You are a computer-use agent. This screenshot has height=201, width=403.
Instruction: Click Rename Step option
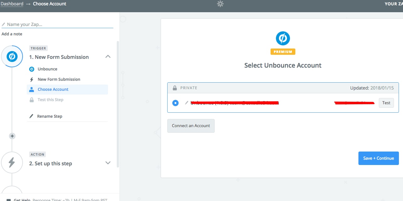[x=50, y=116]
